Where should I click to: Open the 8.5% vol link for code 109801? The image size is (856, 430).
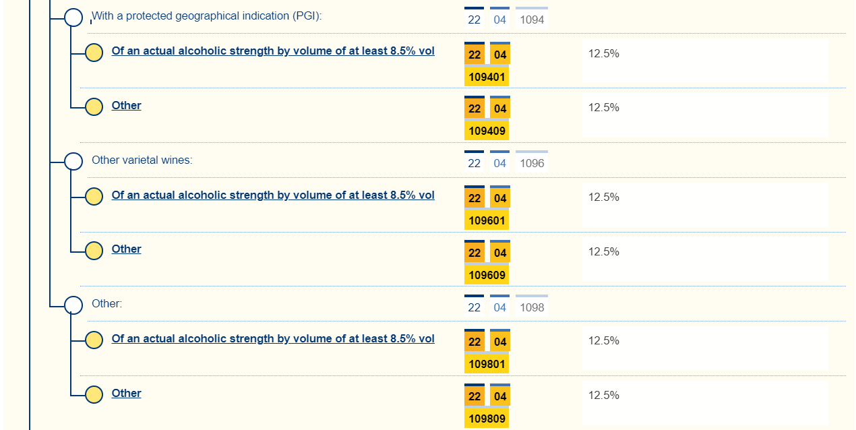(273, 339)
